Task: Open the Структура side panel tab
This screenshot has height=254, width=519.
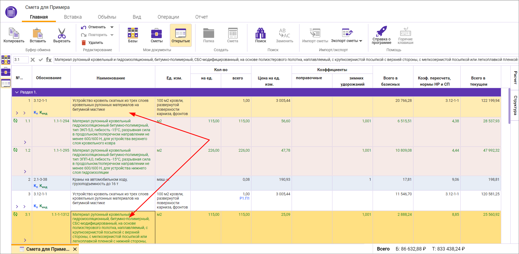Action: point(515,105)
